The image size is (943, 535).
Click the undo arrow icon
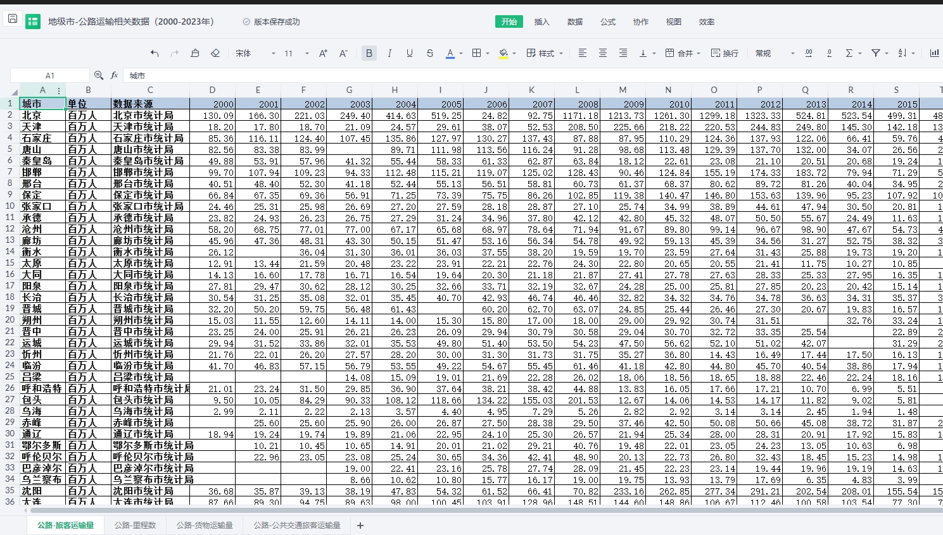coord(155,53)
